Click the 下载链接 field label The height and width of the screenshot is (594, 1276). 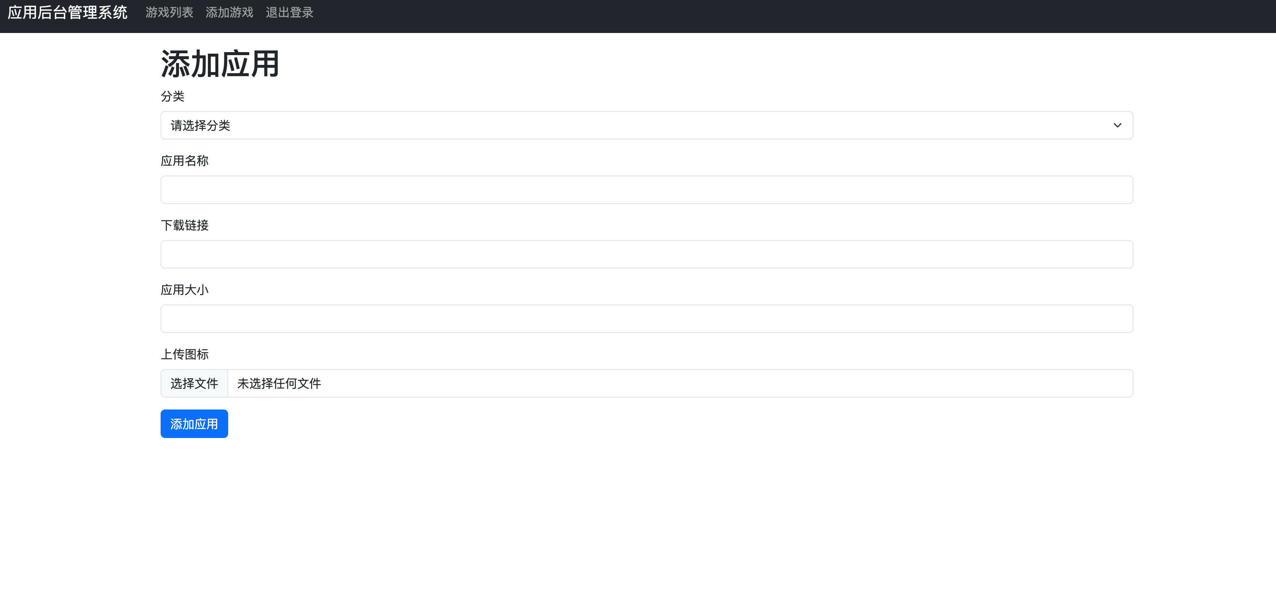(x=184, y=225)
